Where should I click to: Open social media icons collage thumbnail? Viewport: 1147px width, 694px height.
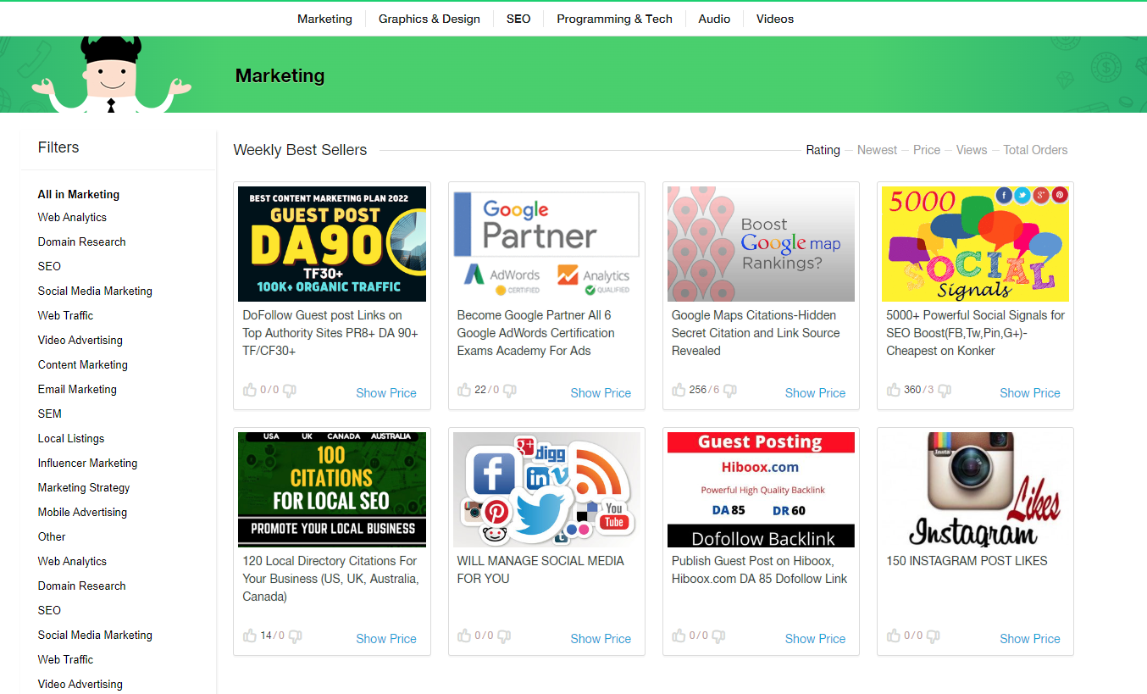(546, 490)
